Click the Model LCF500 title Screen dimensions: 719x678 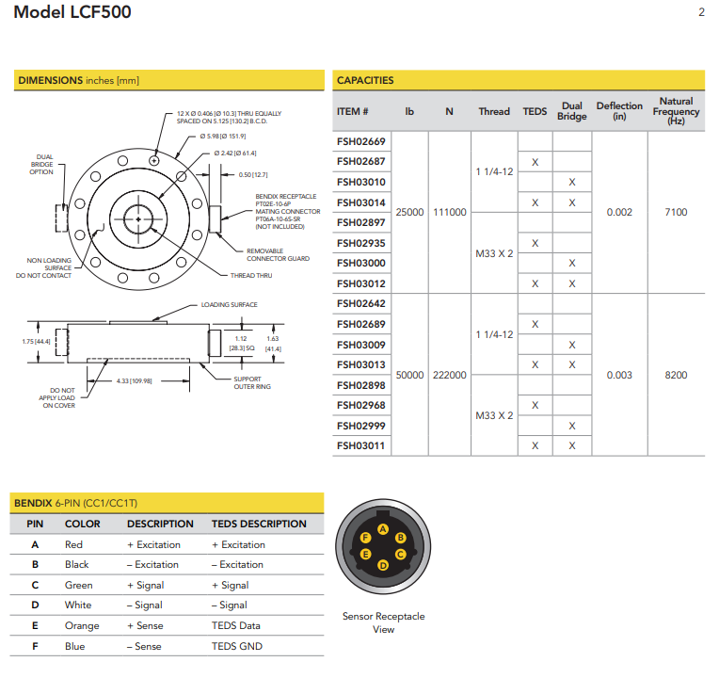[72, 13]
